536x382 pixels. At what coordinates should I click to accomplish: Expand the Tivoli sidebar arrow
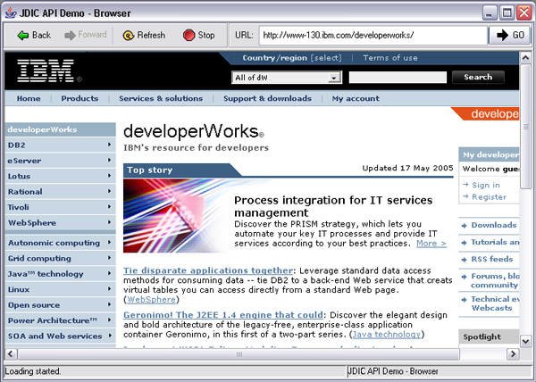coord(109,207)
